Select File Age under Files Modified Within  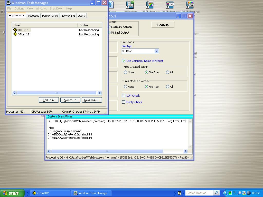(x=146, y=87)
